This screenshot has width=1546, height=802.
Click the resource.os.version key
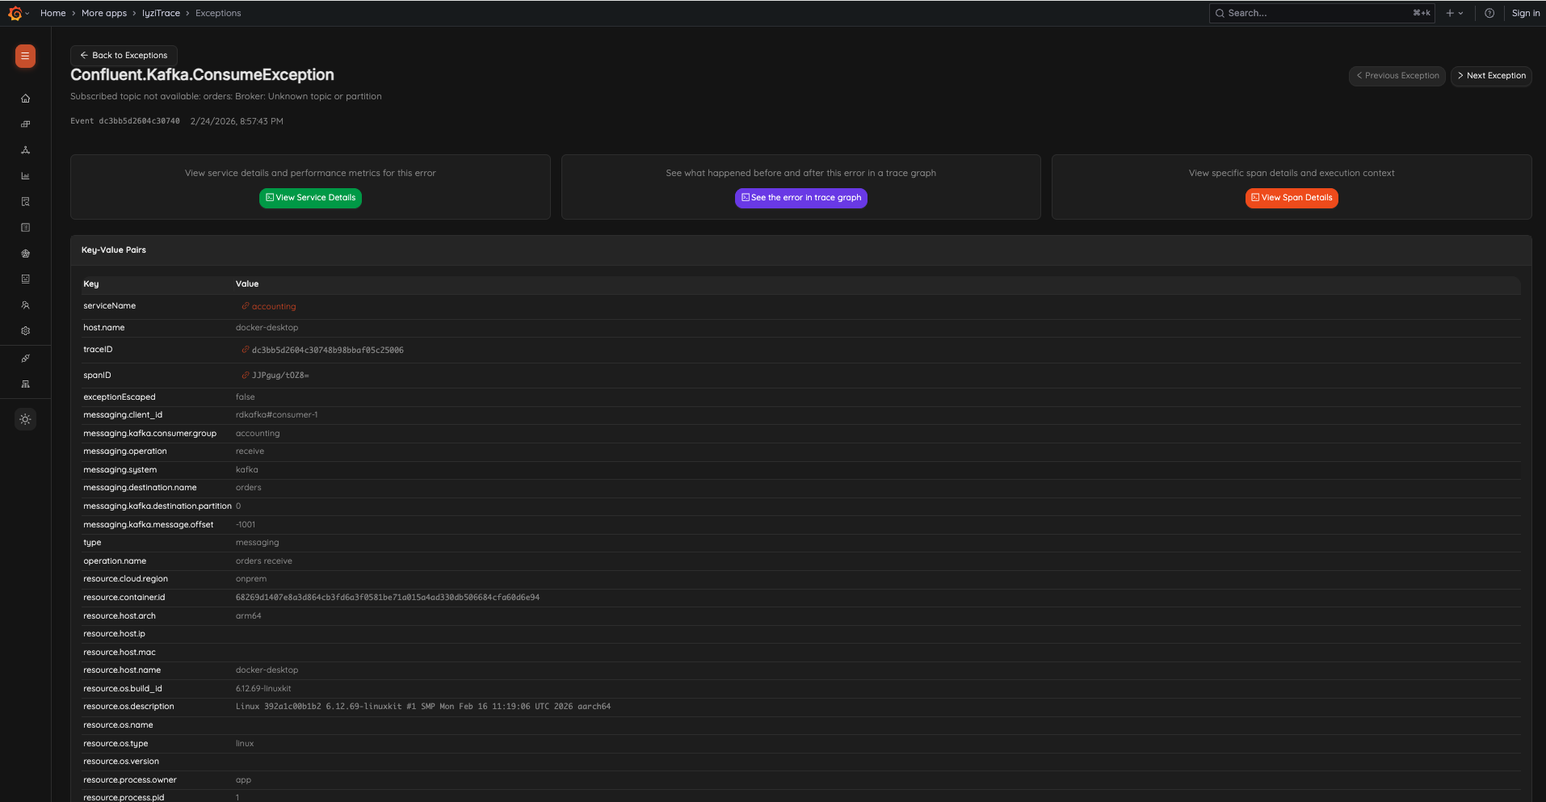tap(121, 762)
